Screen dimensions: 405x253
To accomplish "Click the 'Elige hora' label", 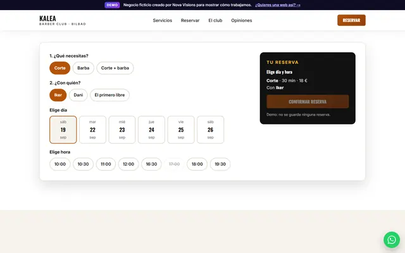I will point(59,152).
